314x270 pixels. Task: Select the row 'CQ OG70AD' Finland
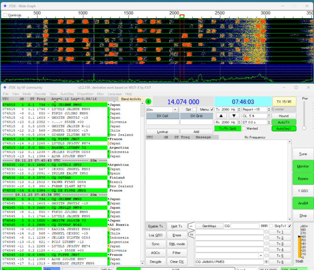point(54,177)
